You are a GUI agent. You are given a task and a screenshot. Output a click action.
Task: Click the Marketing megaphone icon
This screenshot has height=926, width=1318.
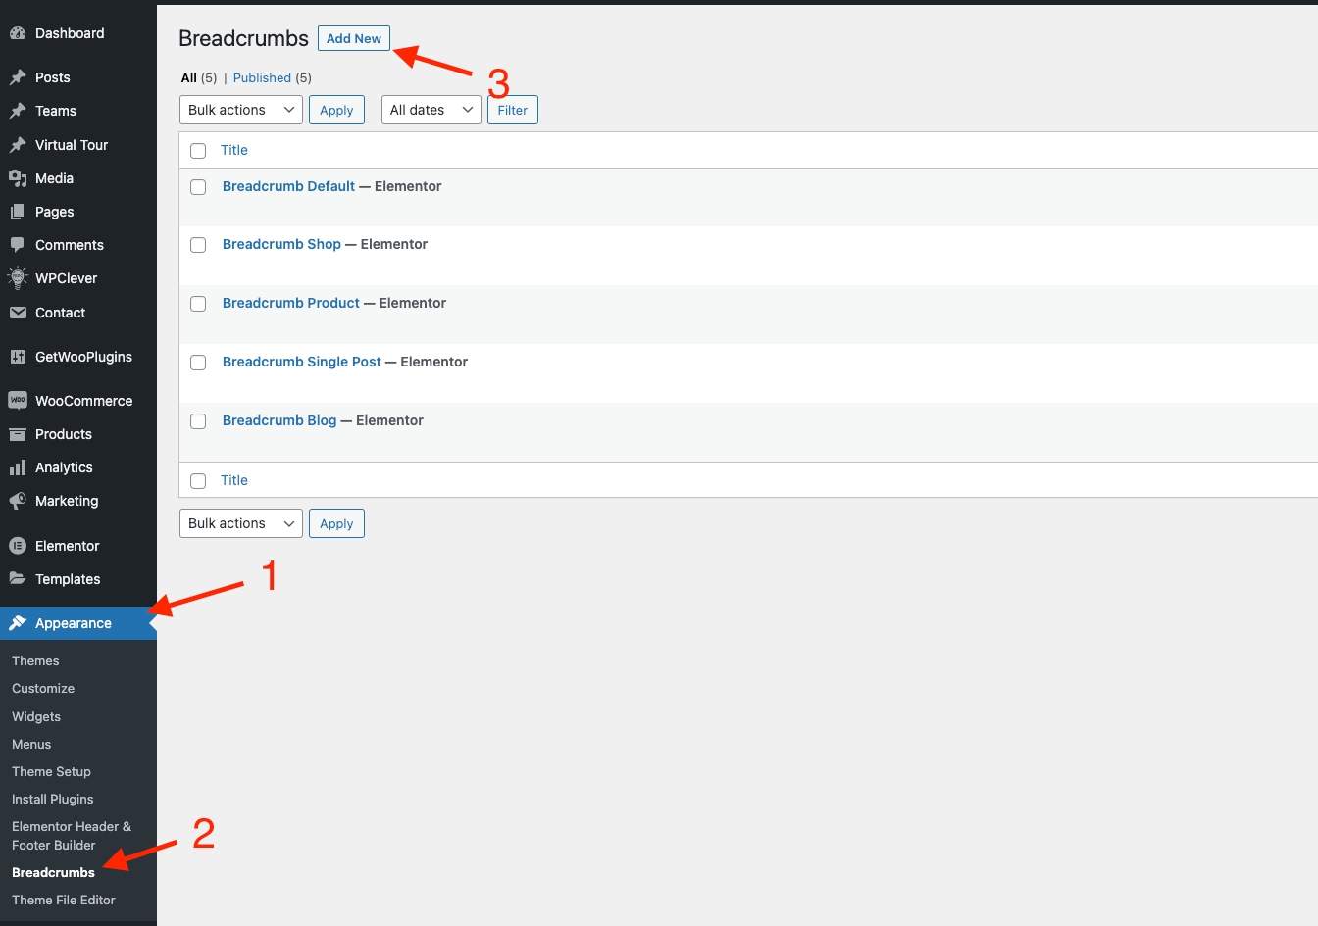(18, 501)
